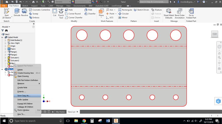Select the Fillet tool
Image resolution: width=222 pixels, height=124 pixels.
click(88, 10)
